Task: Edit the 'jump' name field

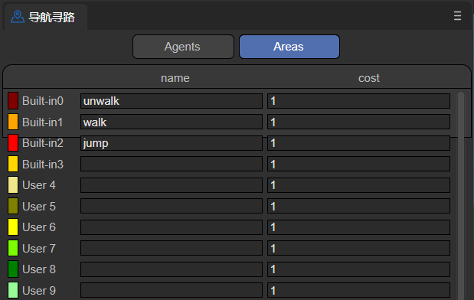Action: [x=172, y=143]
